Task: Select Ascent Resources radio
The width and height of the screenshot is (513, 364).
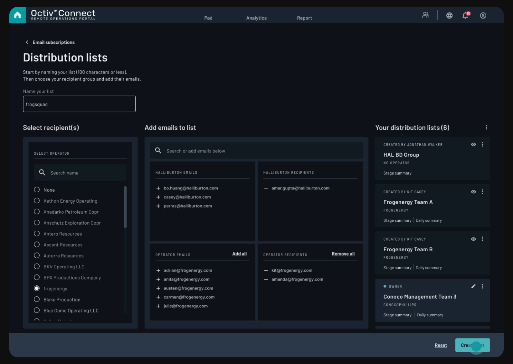Action: click(37, 245)
